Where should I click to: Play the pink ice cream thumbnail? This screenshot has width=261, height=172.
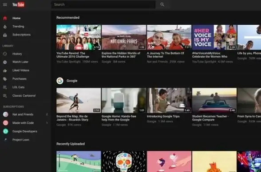tap(169, 161)
